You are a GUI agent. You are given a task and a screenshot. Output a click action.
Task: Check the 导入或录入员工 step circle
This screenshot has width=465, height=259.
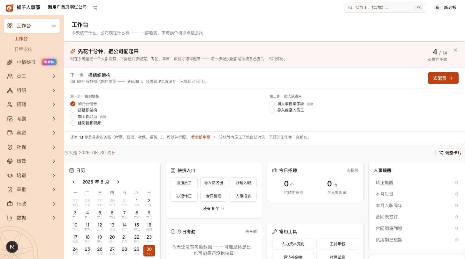(x=272, y=110)
